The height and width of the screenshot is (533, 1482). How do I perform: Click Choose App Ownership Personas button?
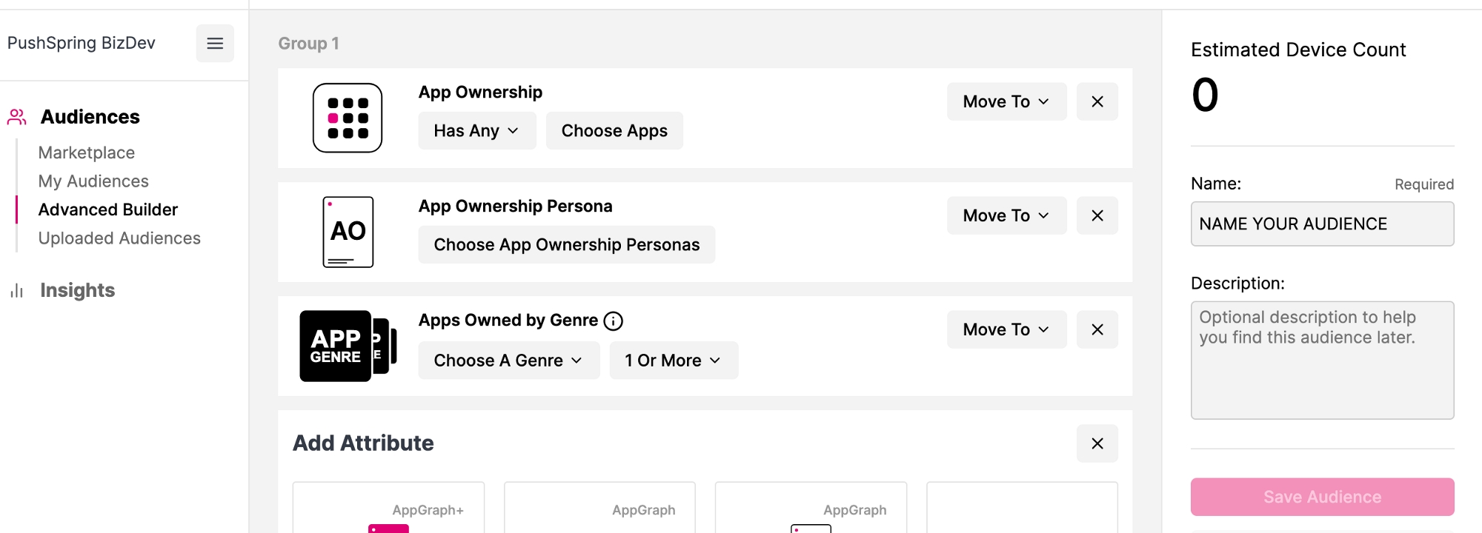pyautogui.click(x=567, y=245)
